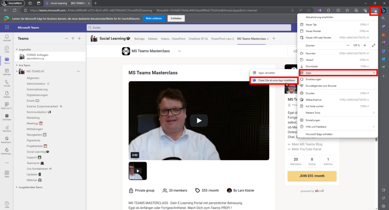This screenshot has height=210, width=389.
Task: Collapse the MS-TEAMS.AT team tree
Action: tap(17, 71)
